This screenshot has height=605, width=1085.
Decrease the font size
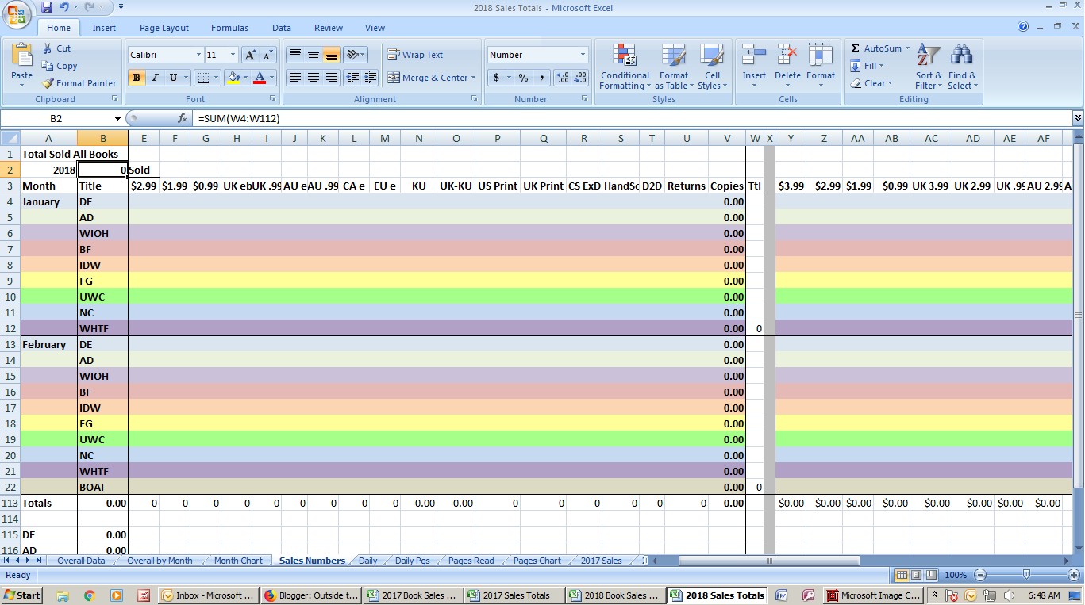268,55
